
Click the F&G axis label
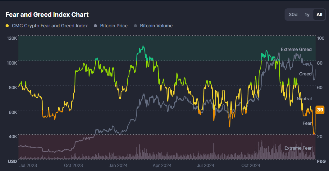321,161
